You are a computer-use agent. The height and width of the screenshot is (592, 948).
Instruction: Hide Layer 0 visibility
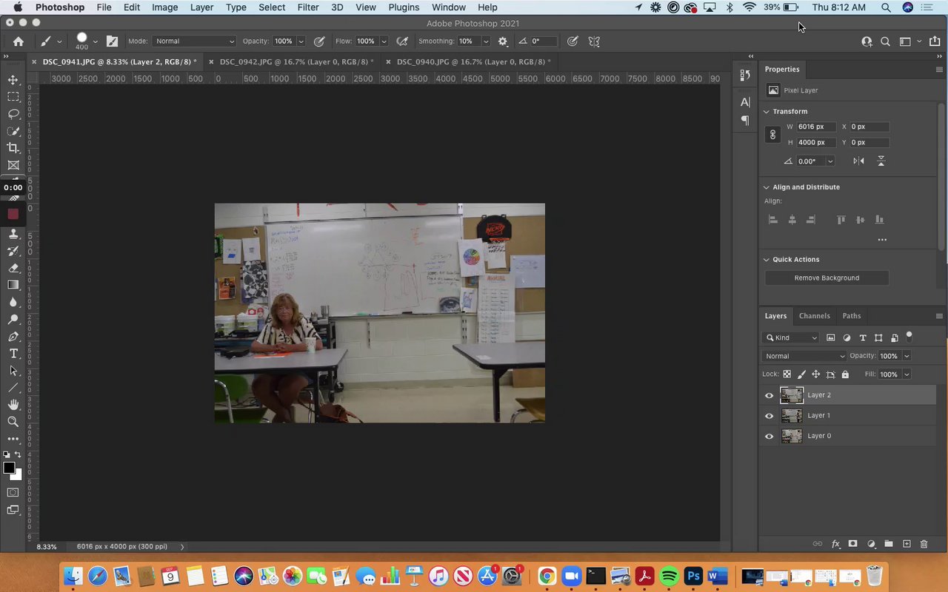click(x=769, y=436)
